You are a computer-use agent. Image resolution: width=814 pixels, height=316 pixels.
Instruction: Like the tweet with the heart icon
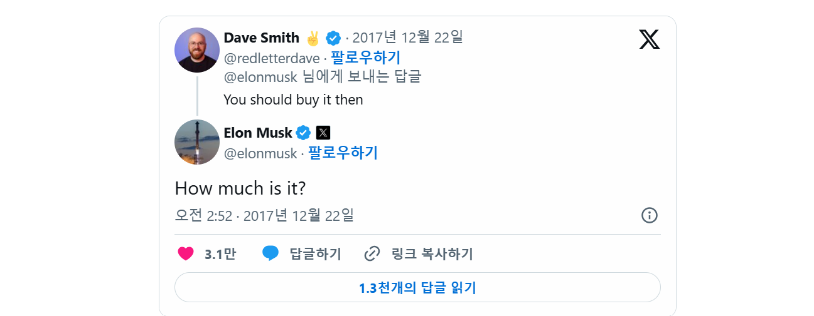186,253
